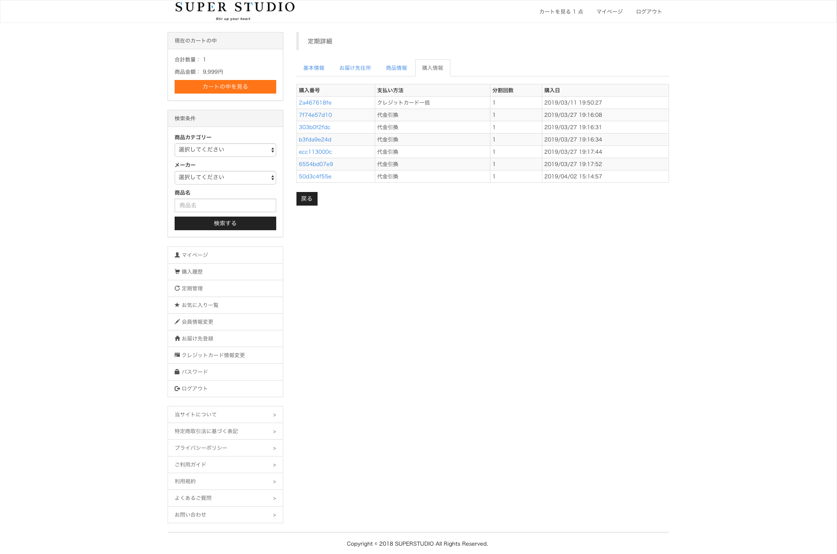The image size is (837, 554).
Task: Open purchase number 303b0f2fdc
Action: point(314,127)
